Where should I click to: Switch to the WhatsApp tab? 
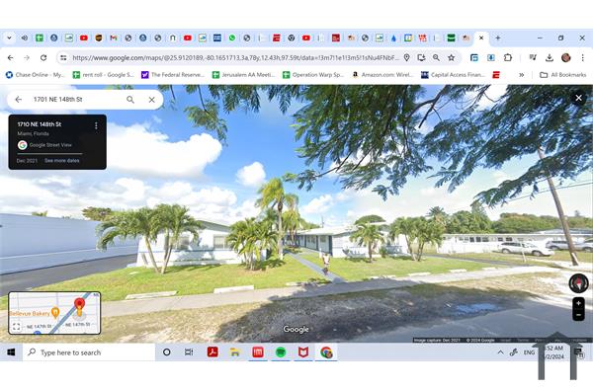pos(232,38)
